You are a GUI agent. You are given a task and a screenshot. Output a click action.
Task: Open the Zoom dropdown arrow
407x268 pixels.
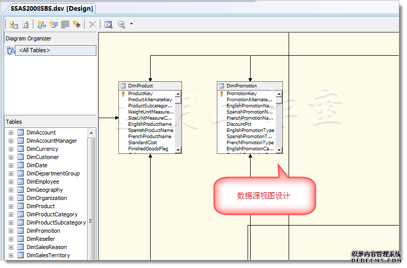131,24
